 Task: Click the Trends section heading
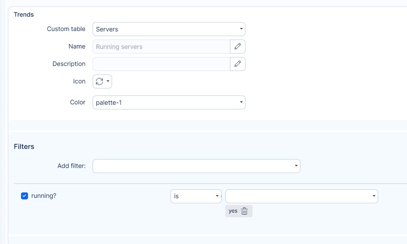[x=24, y=15]
